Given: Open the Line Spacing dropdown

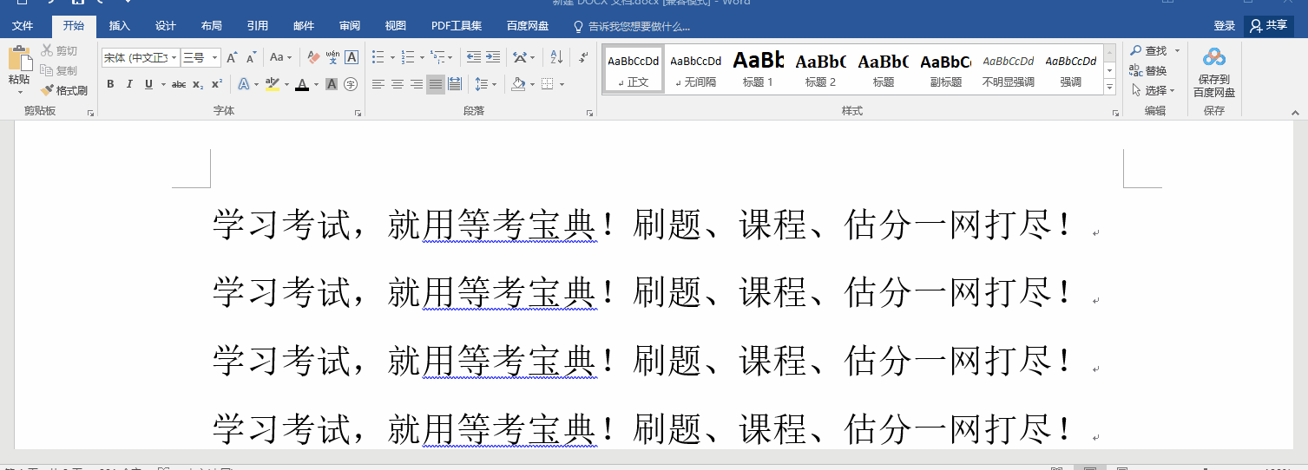Looking at the screenshot, I should pos(486,84).
